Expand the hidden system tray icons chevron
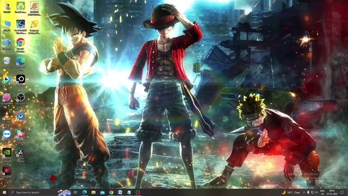The image size is (348, 196). click(x=304, y=192)
